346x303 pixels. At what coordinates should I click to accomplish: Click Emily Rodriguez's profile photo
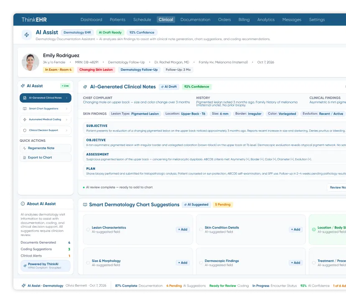[x=31, y=62]
